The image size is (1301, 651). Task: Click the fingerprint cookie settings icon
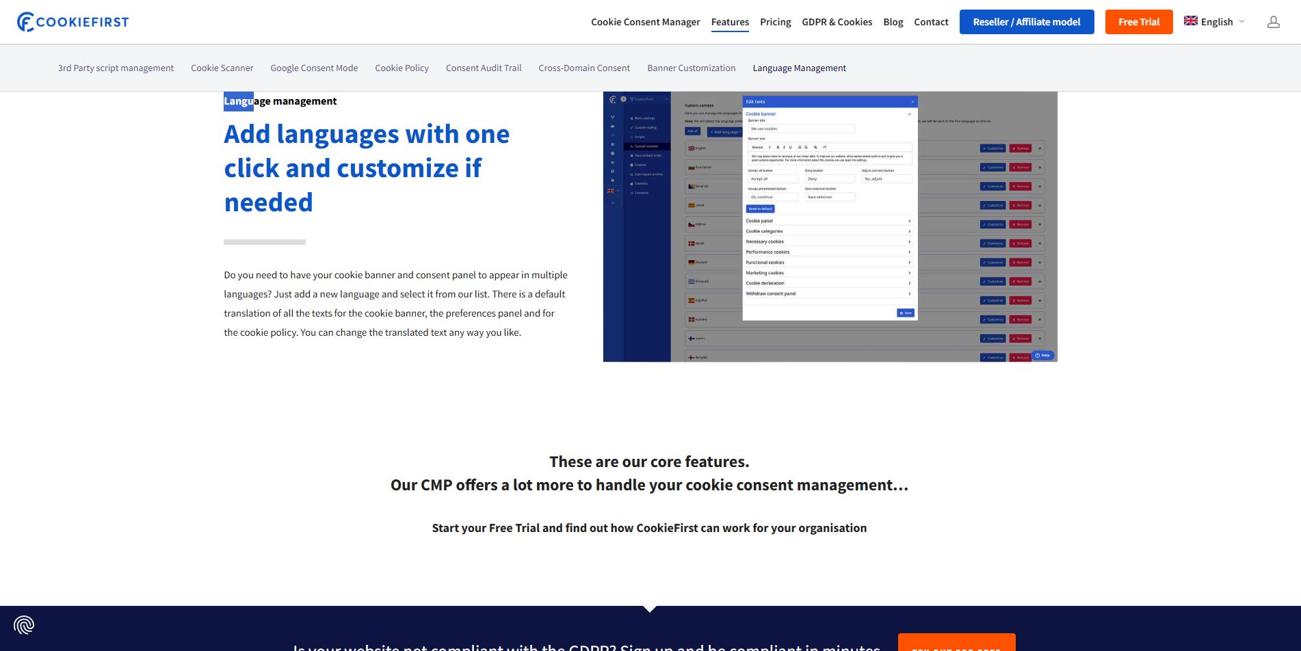pos(24,625)
